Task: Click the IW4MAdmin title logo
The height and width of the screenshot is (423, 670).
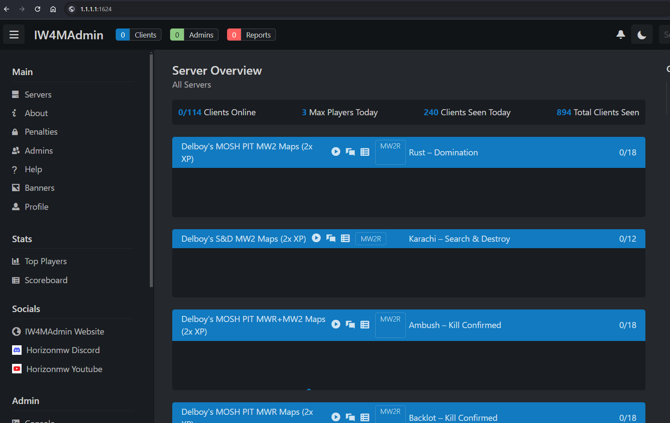Action: coord(69,35)
